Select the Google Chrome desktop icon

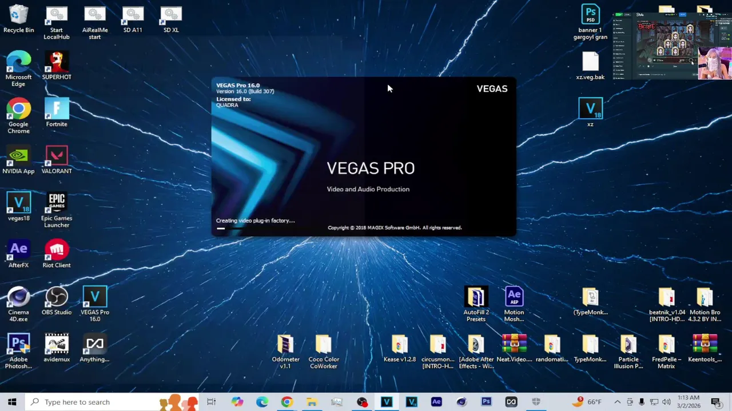18,116
